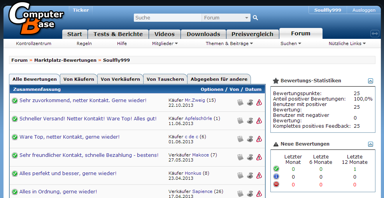Click report warning icon for Mr.Zweig's review
384x198 pixels.
click(259, 102)
